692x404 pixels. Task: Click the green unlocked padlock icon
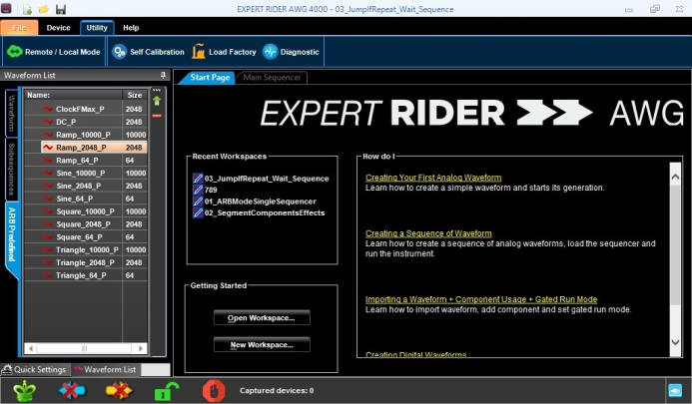point(165,389)
